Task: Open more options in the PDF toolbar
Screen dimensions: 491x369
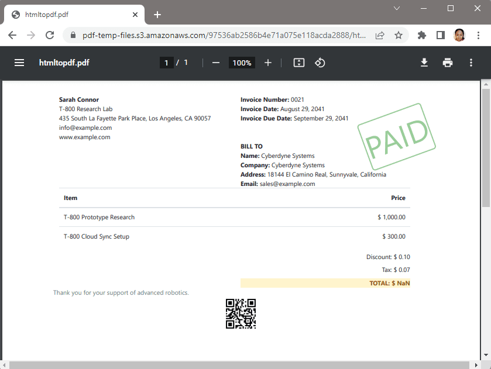Action: point(471,63)
